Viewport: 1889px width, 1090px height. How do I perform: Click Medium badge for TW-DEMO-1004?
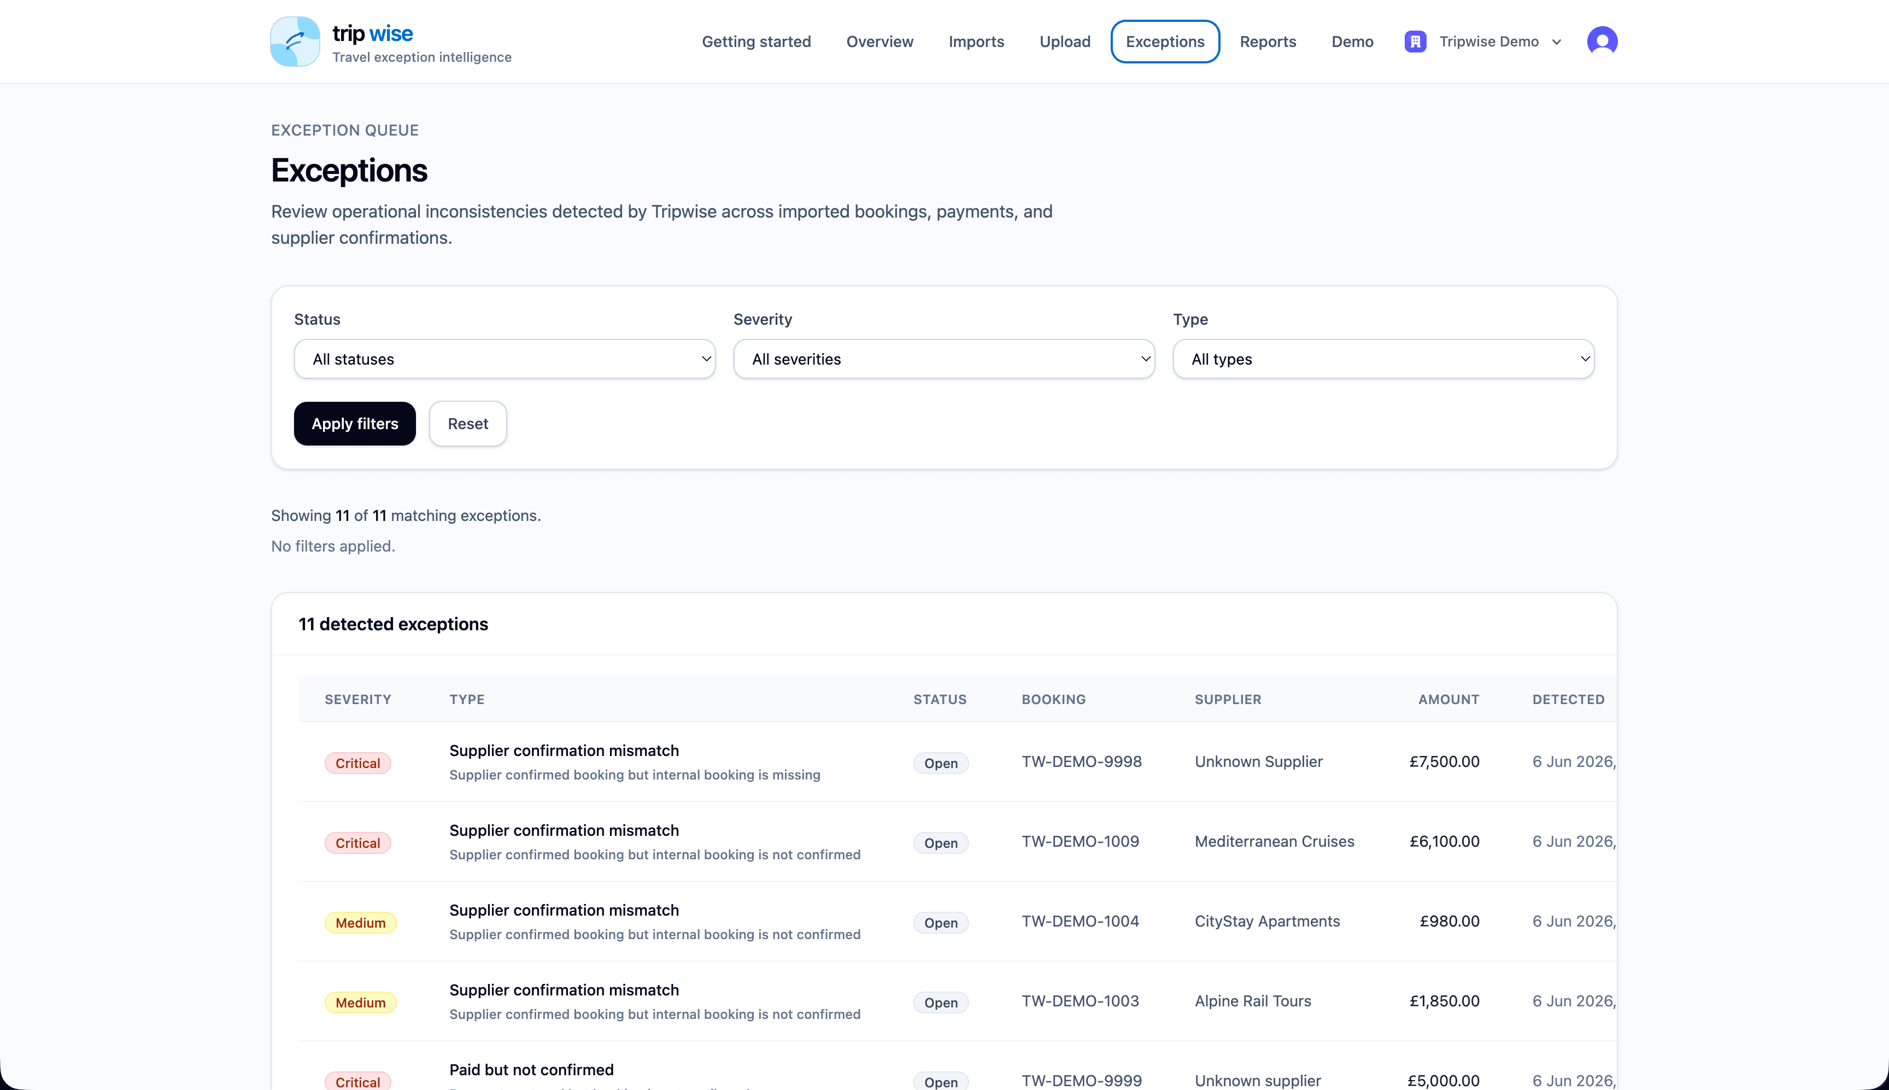tap(360, 923)
